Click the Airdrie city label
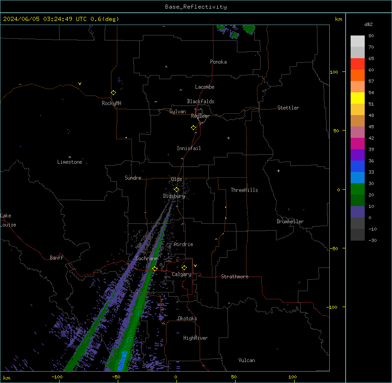This screenshot has height=383, width=392. click(x=183, y=244)
